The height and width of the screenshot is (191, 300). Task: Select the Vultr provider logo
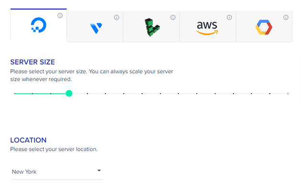point(96,28)
